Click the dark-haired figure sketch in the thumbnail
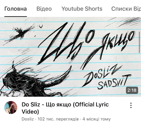The image size is (141, 134). pyautogui.click(x=30, y=81)
